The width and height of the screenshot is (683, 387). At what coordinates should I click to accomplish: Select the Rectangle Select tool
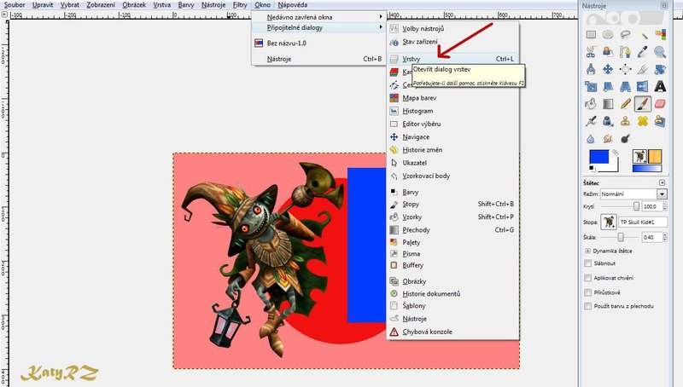(x=591, y=34)
